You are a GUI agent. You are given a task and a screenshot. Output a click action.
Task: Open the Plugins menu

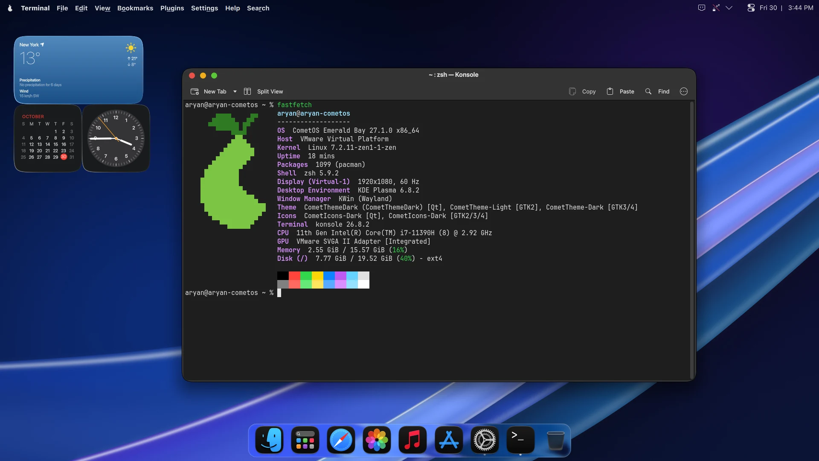[x=172, y=8]
